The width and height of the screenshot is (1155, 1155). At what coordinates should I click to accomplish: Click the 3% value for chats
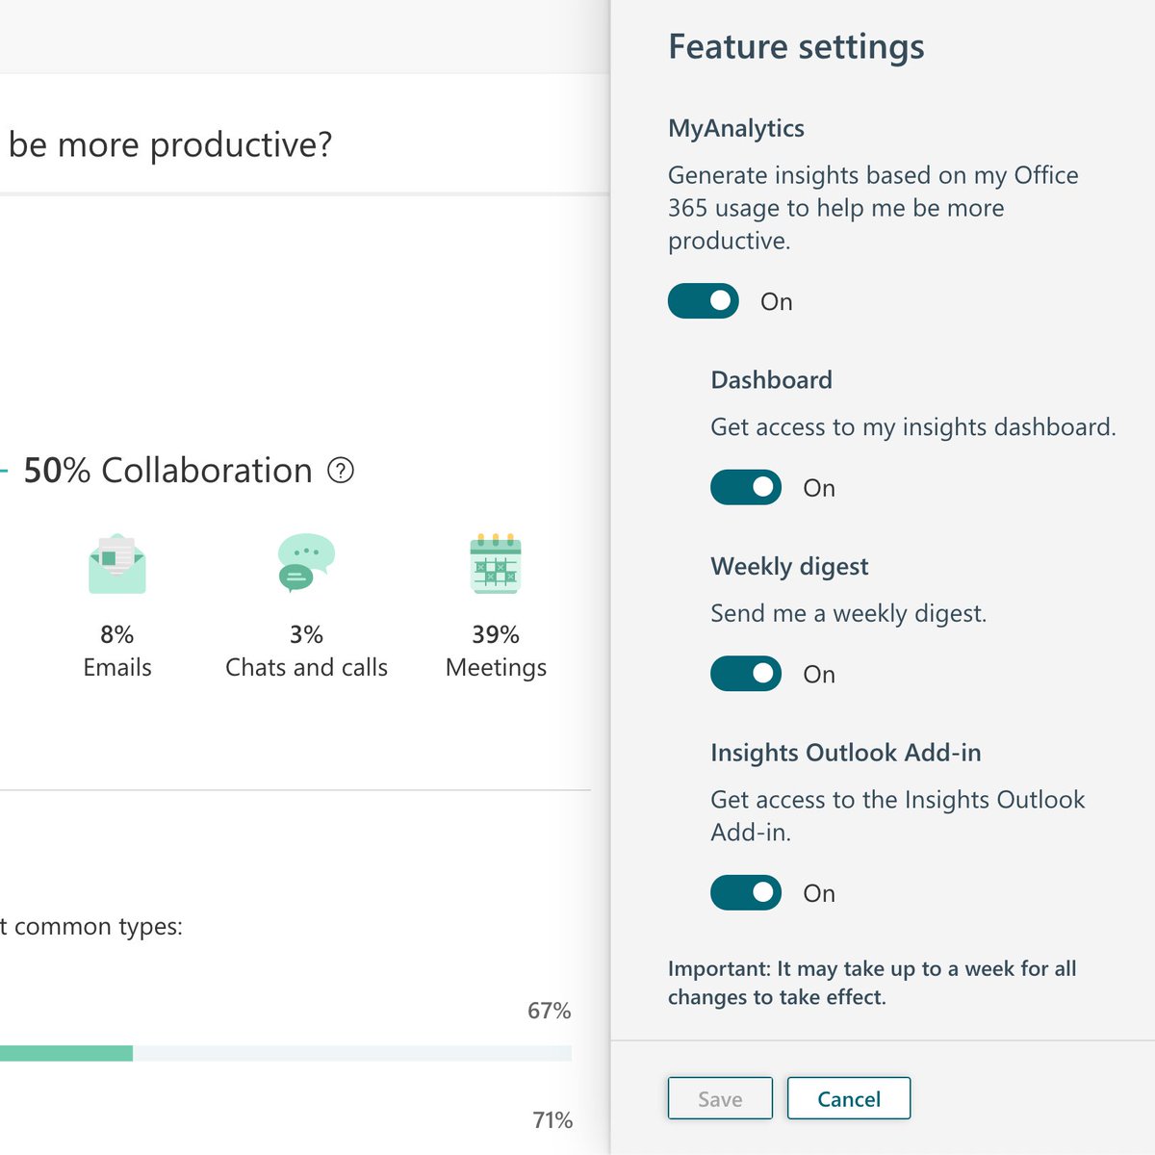tap(306, 634)
